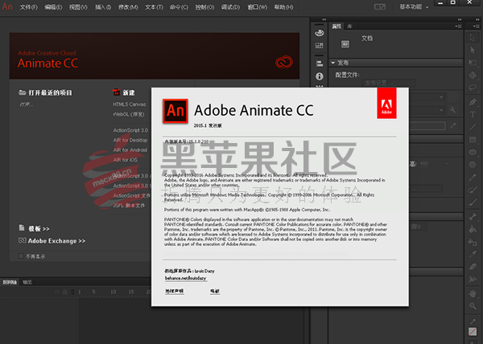Image resolution: width=483 pixels, height=344 pixels.
Task: Select the Free Transform tool
Action: point(473,63)
